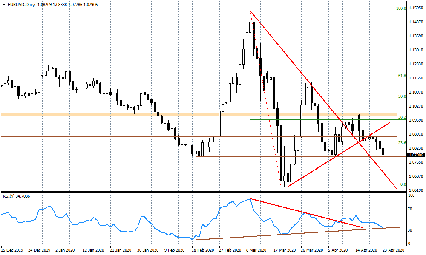
Task: Click the 1.11650 price axis label
Action: [416, 78]
